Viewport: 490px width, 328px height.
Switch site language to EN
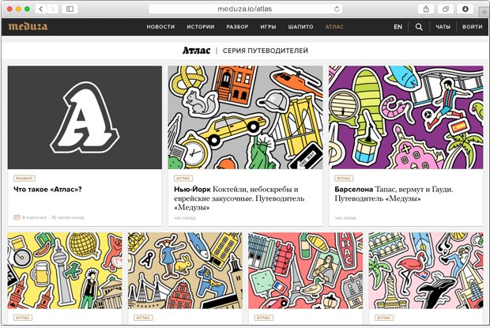pos(398,27)
